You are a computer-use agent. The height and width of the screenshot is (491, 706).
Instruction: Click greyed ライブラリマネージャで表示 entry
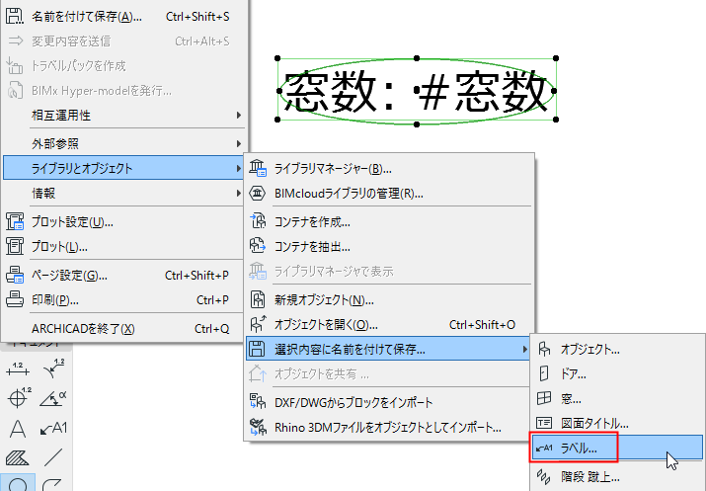click(x=389, y=272)
